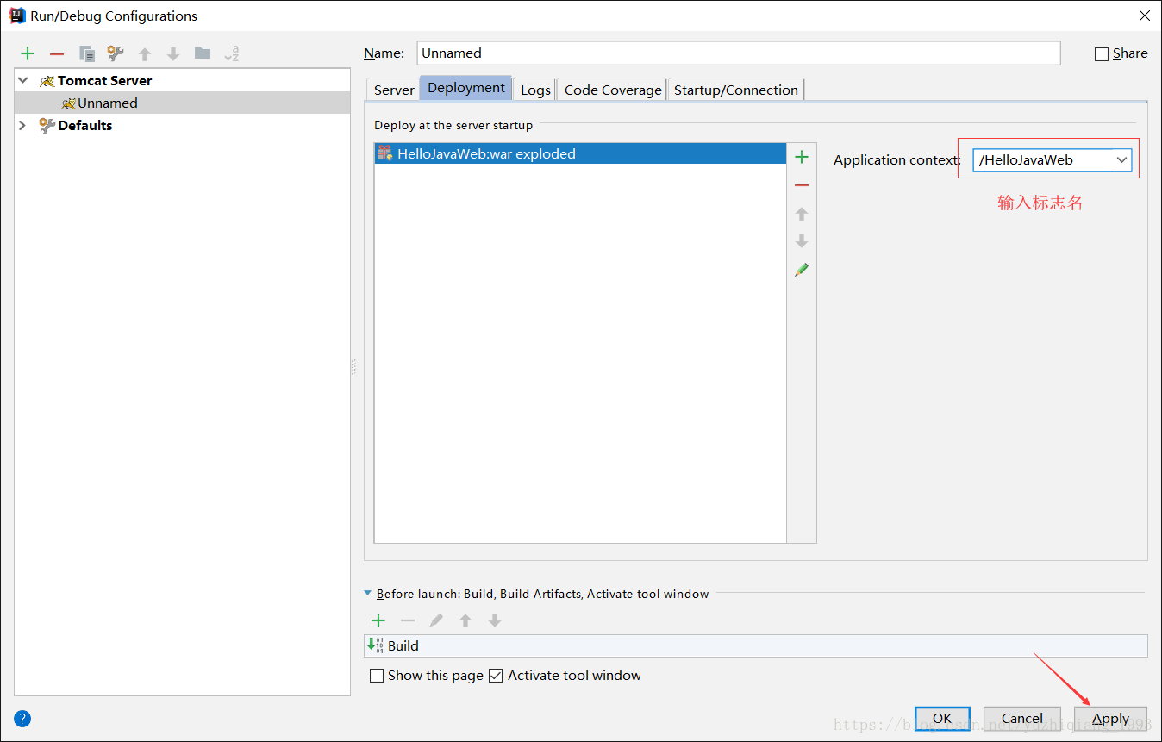Collapse the Tomcat Server tree node
This screenshot has width=1162, height=742.
23,80
